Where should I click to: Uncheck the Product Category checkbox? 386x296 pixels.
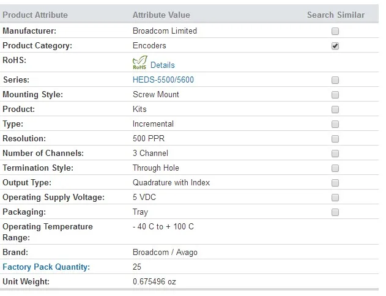[335, 46]
